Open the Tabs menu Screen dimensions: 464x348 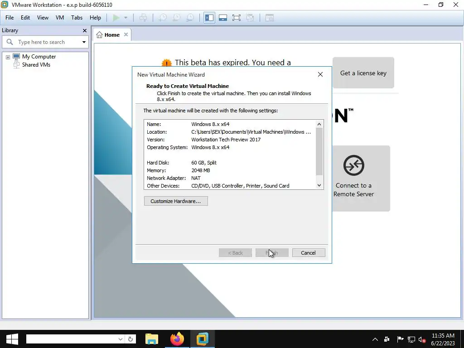(x=77, y=18)
